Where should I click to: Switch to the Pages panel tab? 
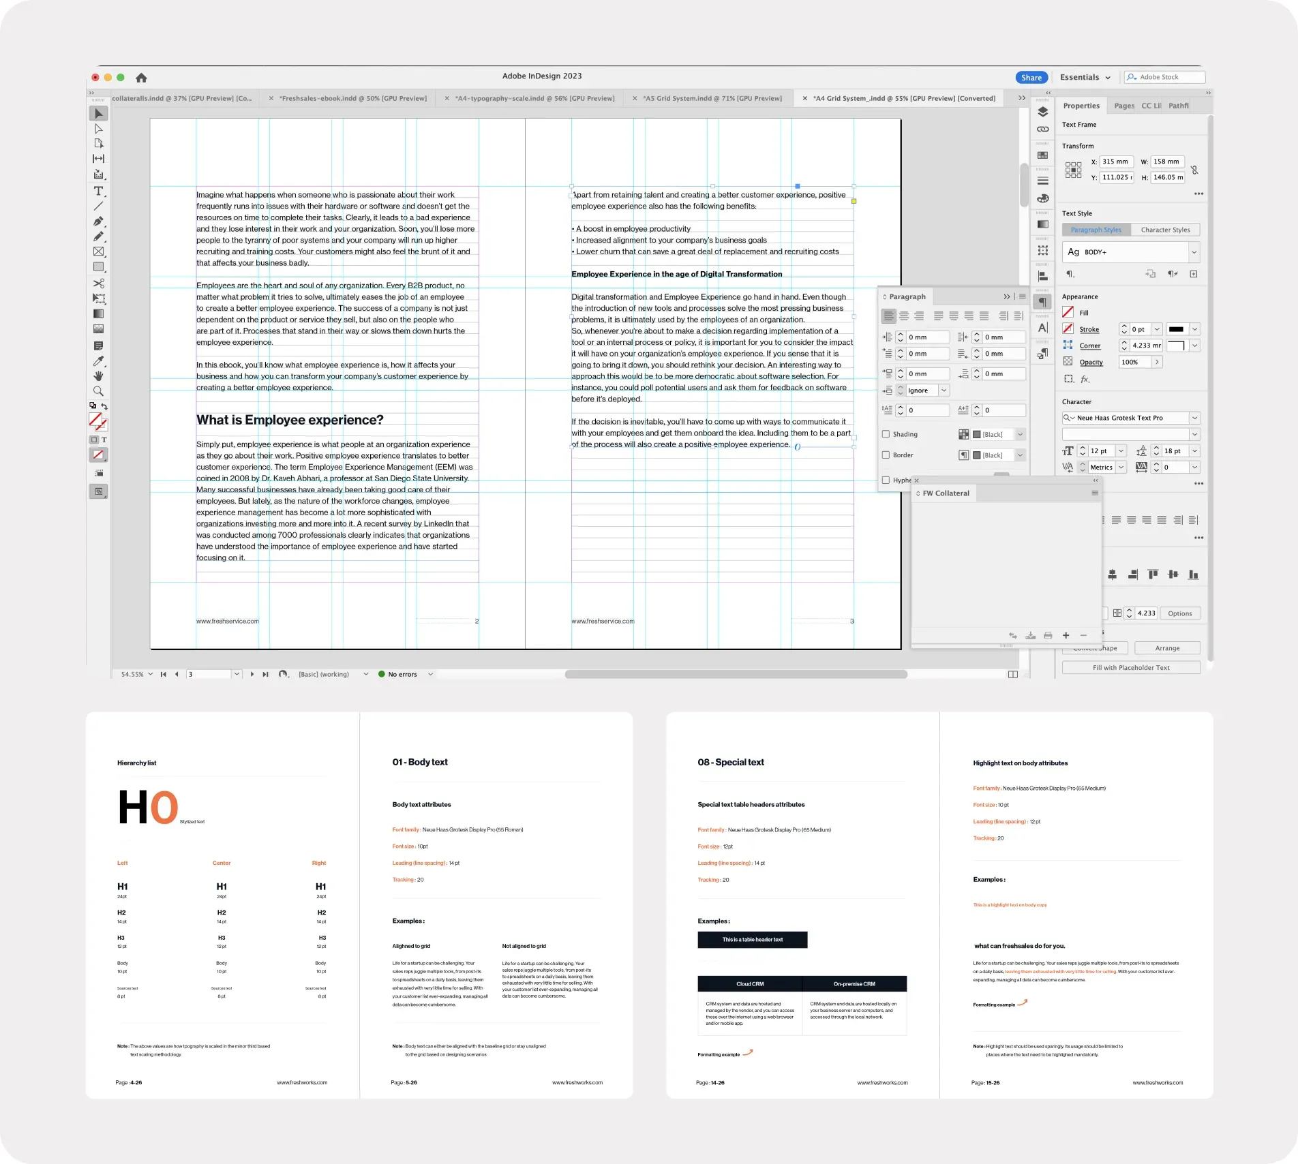(1123, 106)
